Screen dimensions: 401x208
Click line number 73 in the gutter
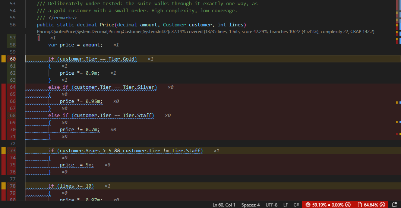[13, 151]
